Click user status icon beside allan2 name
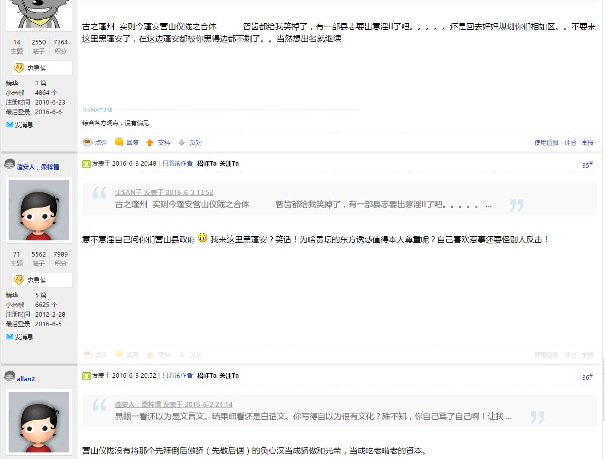The width and height of the screenshot is (605, 459). 10,376
